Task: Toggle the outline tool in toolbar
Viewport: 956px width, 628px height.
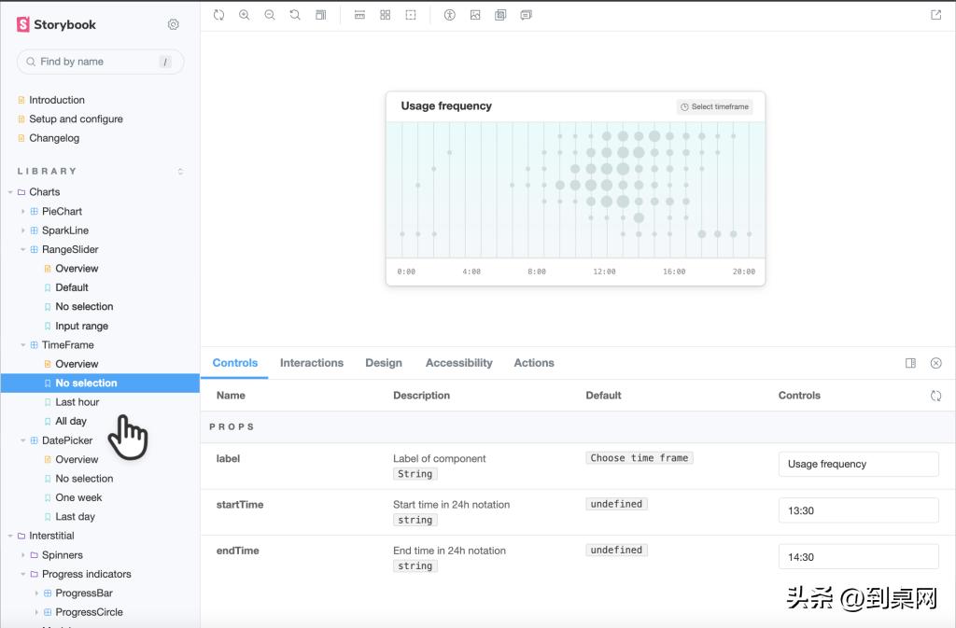Action: click(411, 15)
